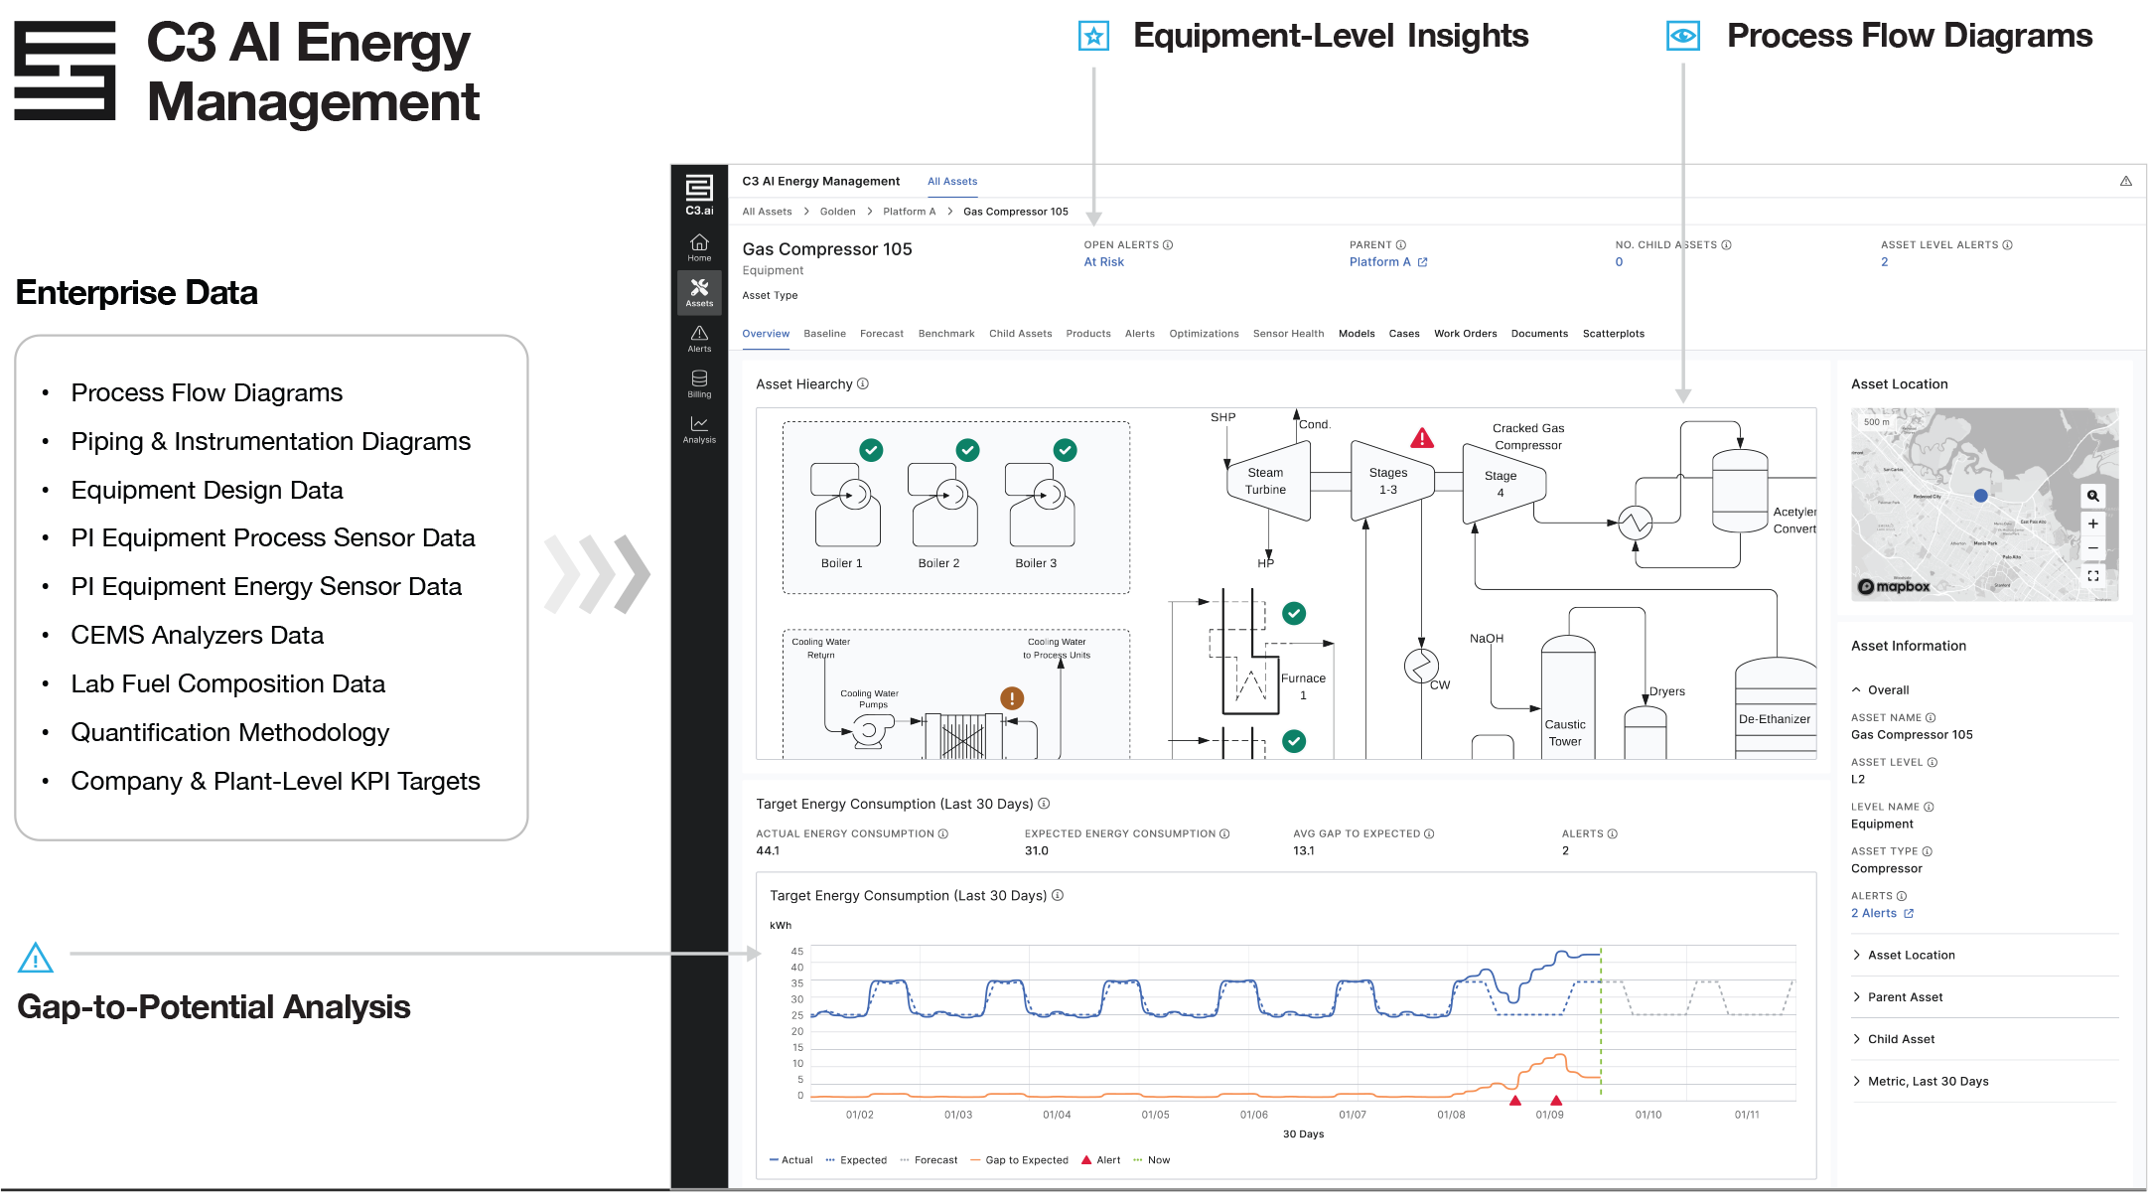2148x1204 pixels.
Task: Open Billing in the sidebar
Action: pyautogui.click(x=699, y=384)
